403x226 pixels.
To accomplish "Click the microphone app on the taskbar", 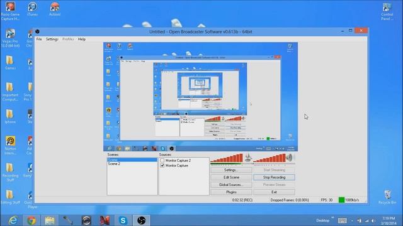I will click(x=68, y=220).
